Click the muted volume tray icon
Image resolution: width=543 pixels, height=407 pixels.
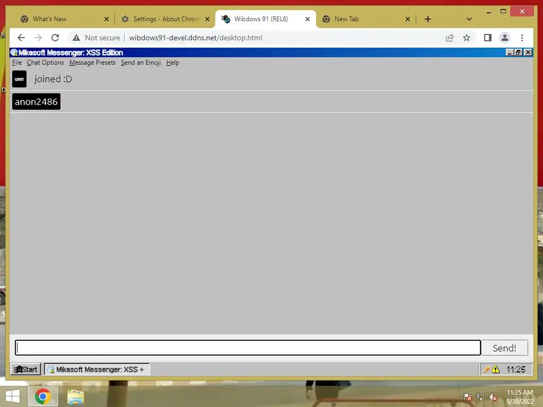493,396
